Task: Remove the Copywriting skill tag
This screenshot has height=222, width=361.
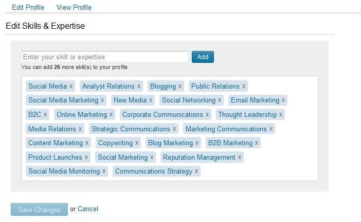Action: point(137,143)
